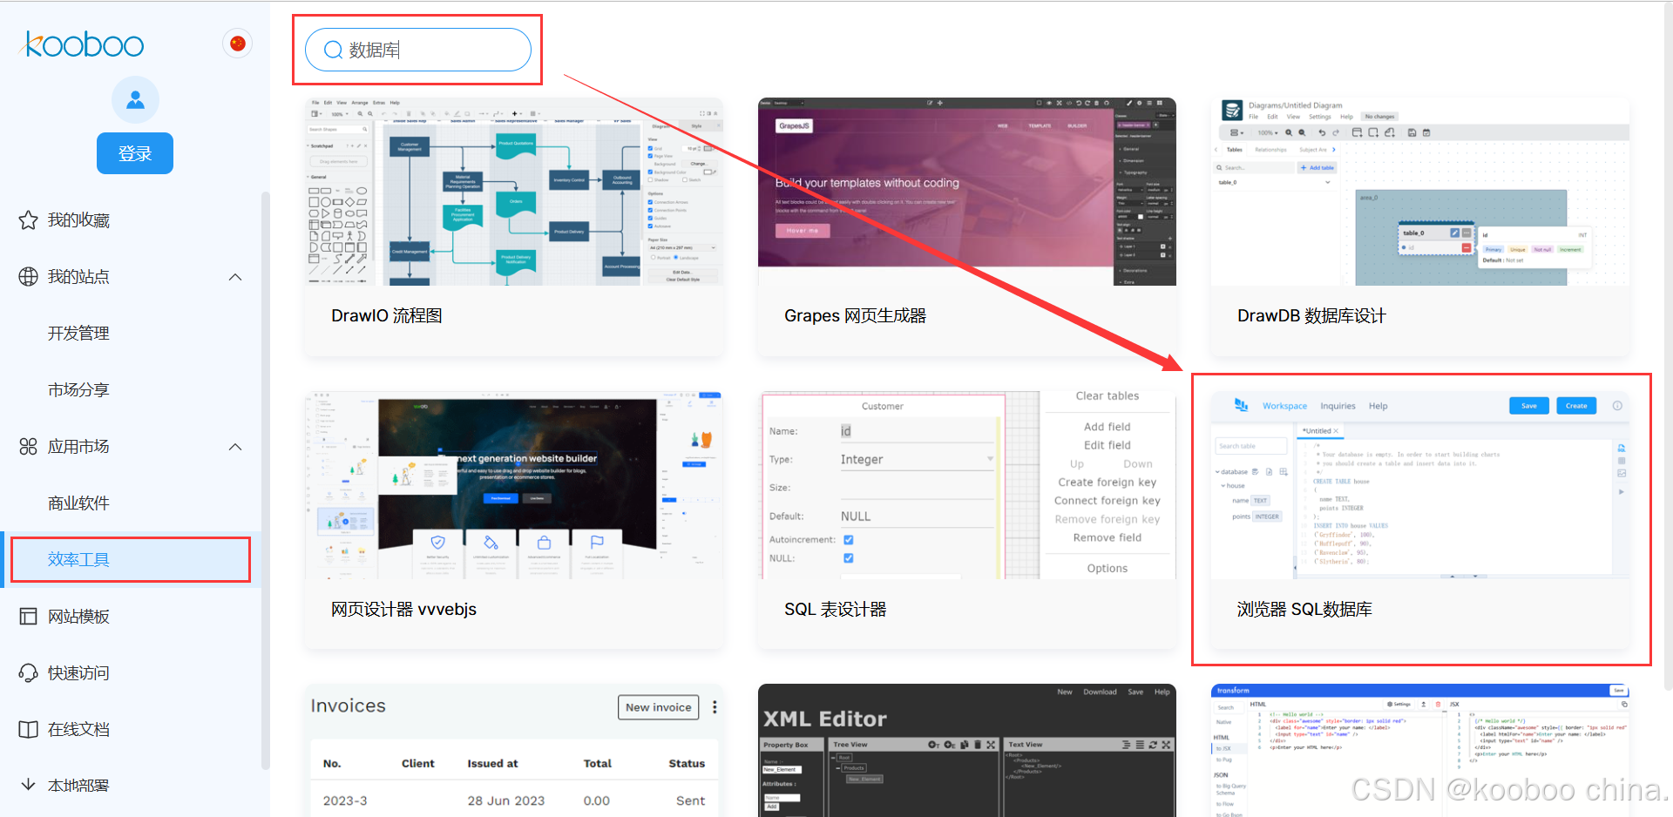This screenshot has height=817, width=1673.
Task: Click the book icon beside 在线文档
Action: (x=28, y=730)
